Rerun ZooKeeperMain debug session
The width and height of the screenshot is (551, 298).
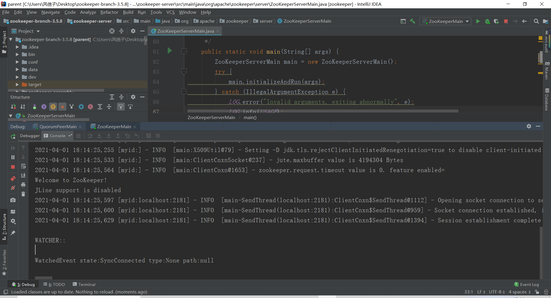click(x=13, y=137)
